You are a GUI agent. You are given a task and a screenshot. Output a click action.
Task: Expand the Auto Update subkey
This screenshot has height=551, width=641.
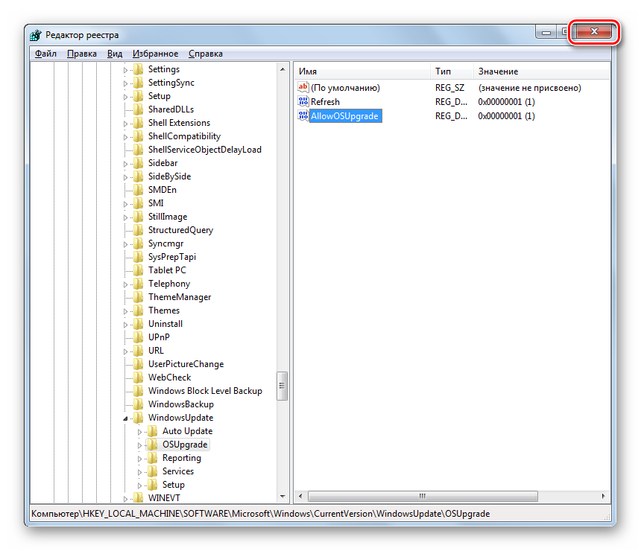pos(139,431)
